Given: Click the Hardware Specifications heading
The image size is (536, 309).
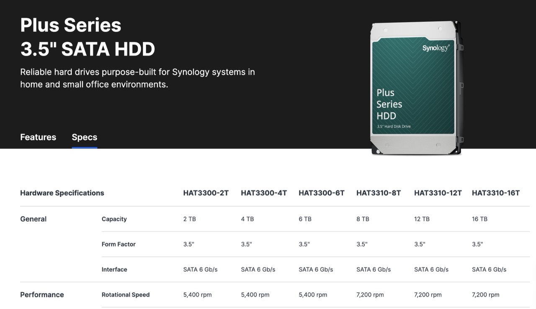Looking at the screenshot, I should (x=62, y=193).
